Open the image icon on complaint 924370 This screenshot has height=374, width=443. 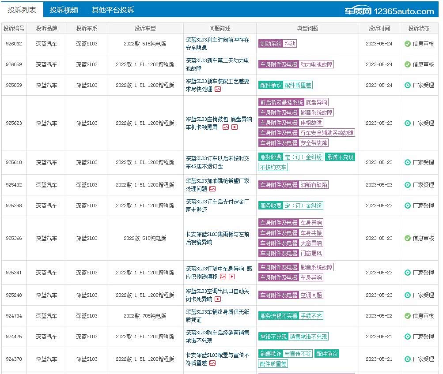(212, 363)
